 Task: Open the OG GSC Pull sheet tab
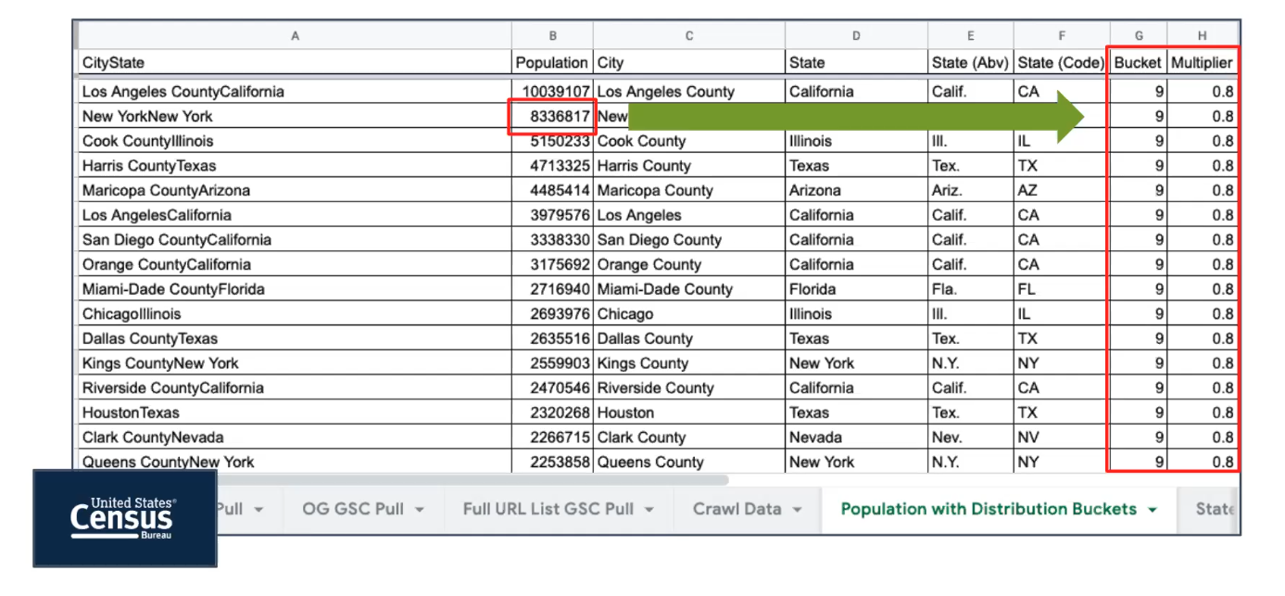pos(354,509)
